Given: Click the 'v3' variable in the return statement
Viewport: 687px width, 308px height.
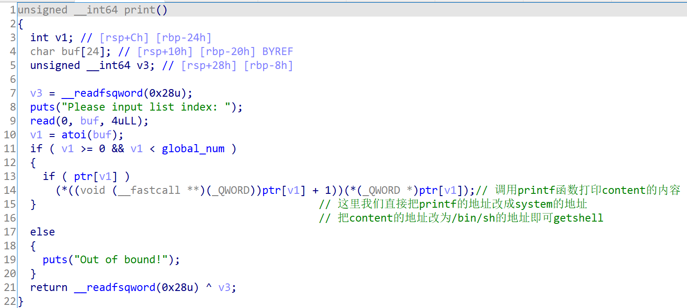Looking at the screenshot, I should [225, 287].
